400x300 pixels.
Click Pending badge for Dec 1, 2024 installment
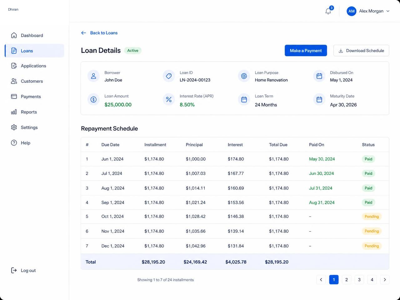tap(372, 246)
